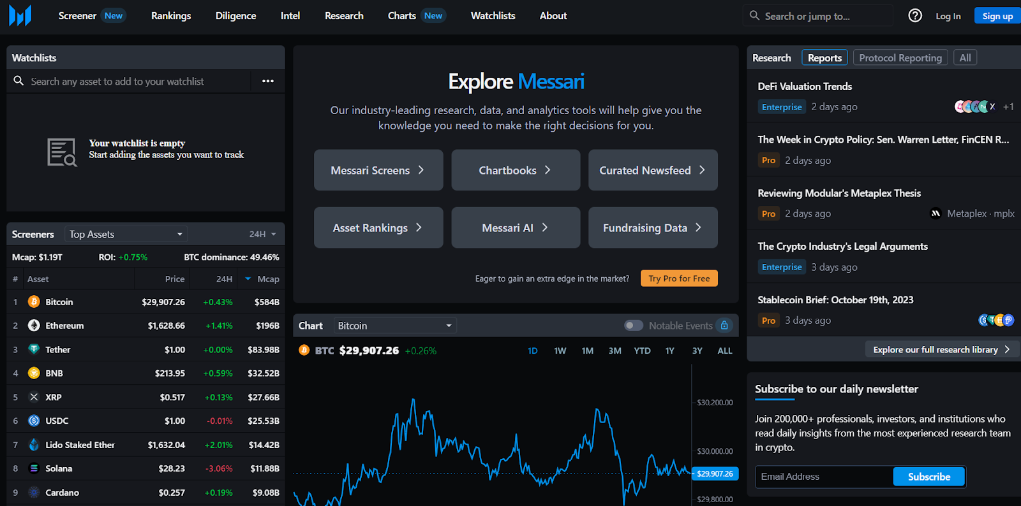Open Rankings in top navigation
This screenshot has width=1021, height=506.
click(x=171, y=16)
